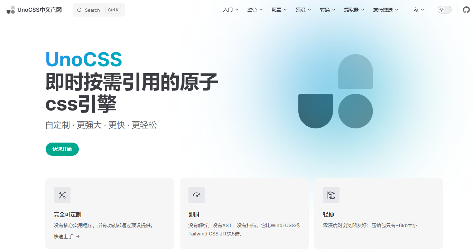The width and height of the screenshot is (474, 252).
Task: Expand the 转换 menu
Action: [x=327, y=10]
